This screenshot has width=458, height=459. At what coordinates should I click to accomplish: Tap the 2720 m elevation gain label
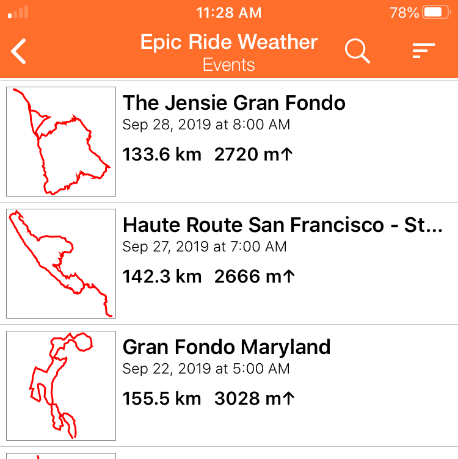point(253,154)
